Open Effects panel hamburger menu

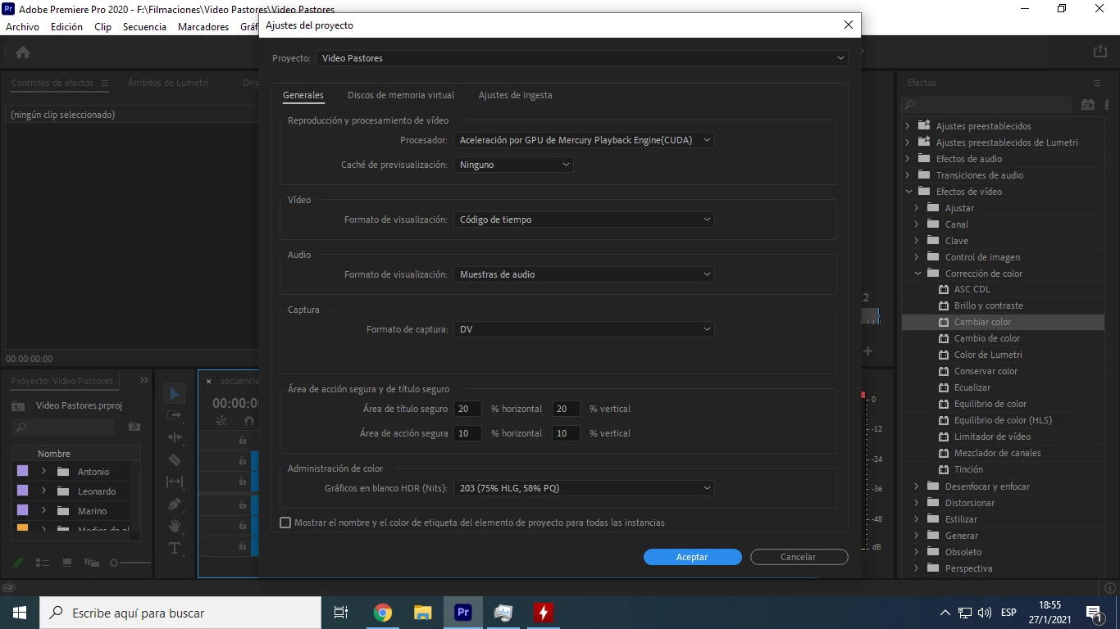(x=1097, y=83)
